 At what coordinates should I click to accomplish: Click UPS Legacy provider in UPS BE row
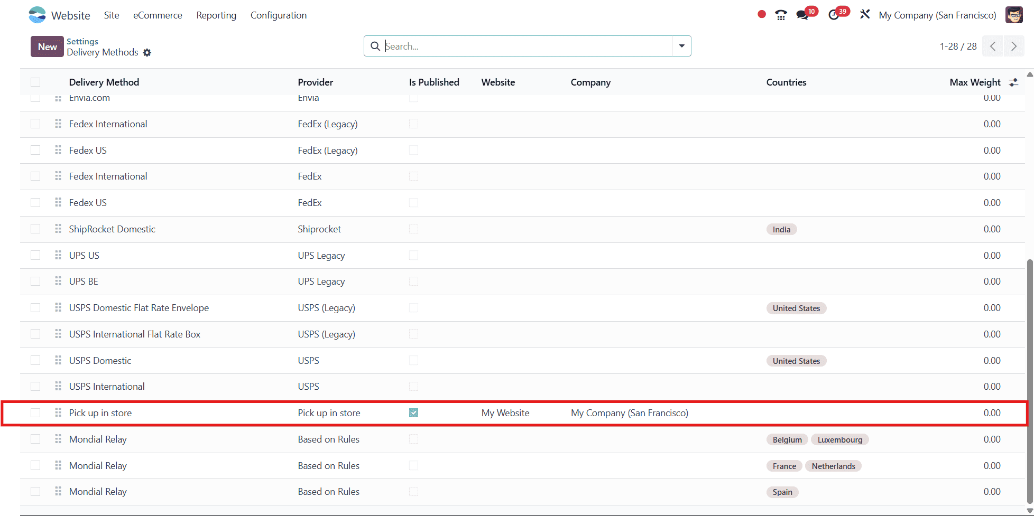click(x=321, y=282)
